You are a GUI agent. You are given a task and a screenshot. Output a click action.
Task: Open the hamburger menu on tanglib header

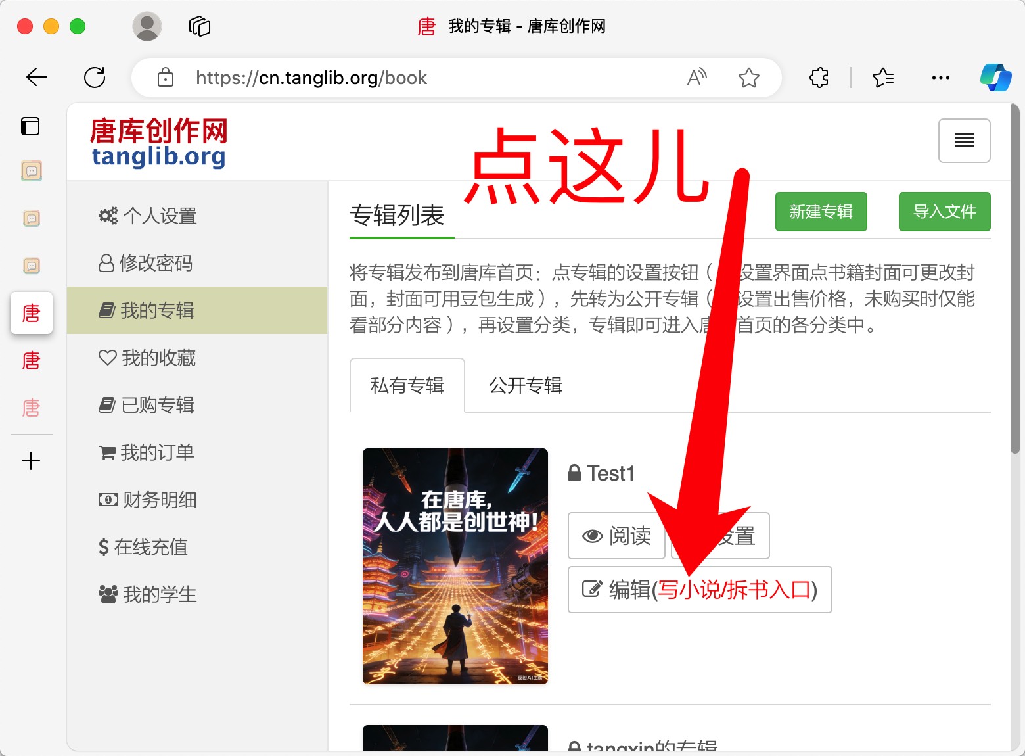964,140
